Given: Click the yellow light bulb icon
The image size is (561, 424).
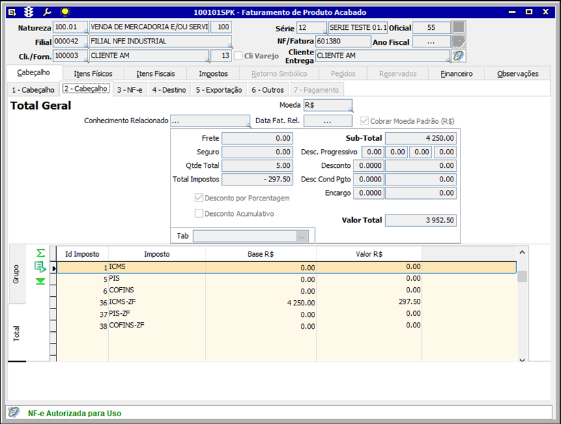Looking at the screenshot, I should tap(64, 12).
